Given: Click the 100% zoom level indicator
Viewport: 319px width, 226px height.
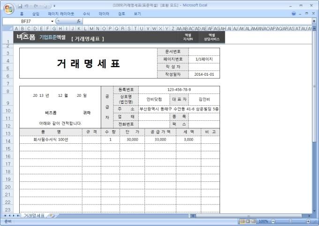Looking at the screenshot, I should [264, 221].
